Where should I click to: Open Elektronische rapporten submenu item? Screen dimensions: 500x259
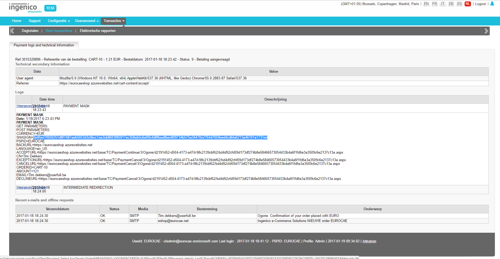[x=98, y=31]
